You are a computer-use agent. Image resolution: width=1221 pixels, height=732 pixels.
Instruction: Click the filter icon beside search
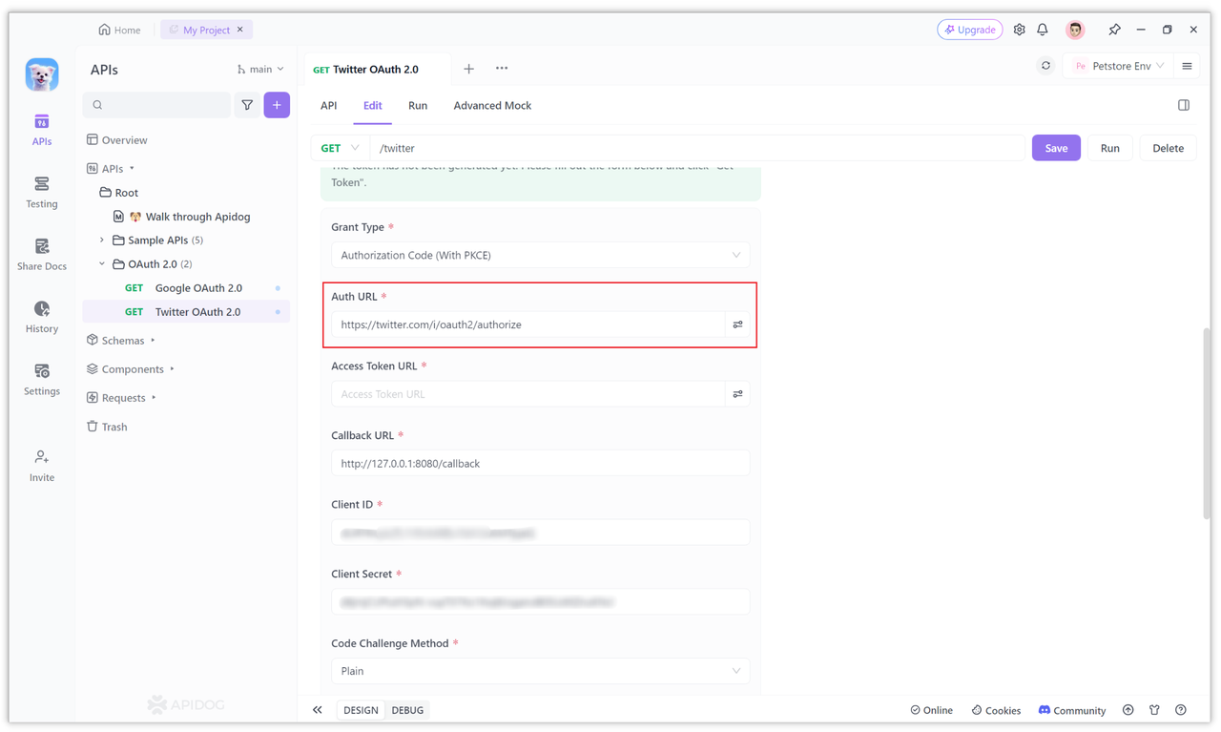point(247,105)
